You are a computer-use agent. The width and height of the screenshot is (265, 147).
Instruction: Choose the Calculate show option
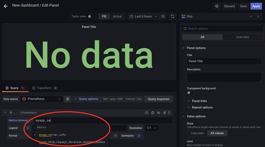197,133
